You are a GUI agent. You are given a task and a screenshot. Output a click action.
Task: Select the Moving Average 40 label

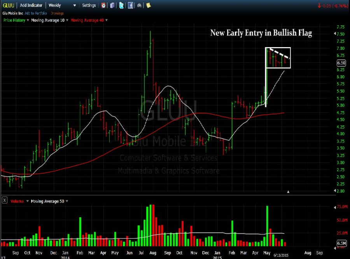(x=87, y=20)
